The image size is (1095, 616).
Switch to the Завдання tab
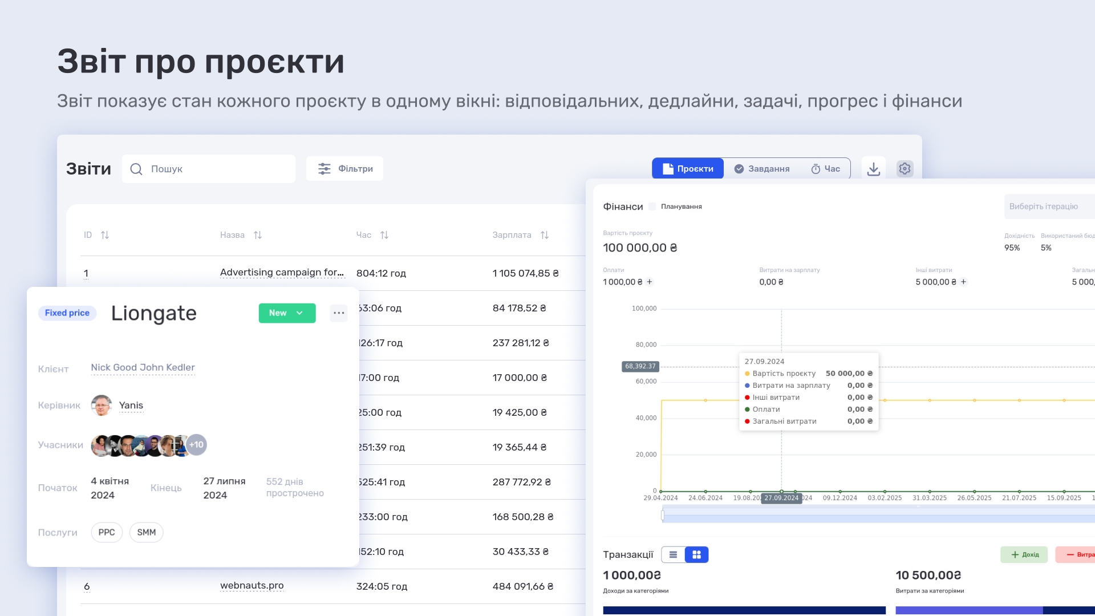(762, 168)
